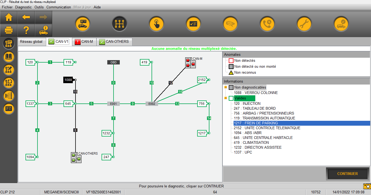Click the back arrow navigation button

point(26,17)
